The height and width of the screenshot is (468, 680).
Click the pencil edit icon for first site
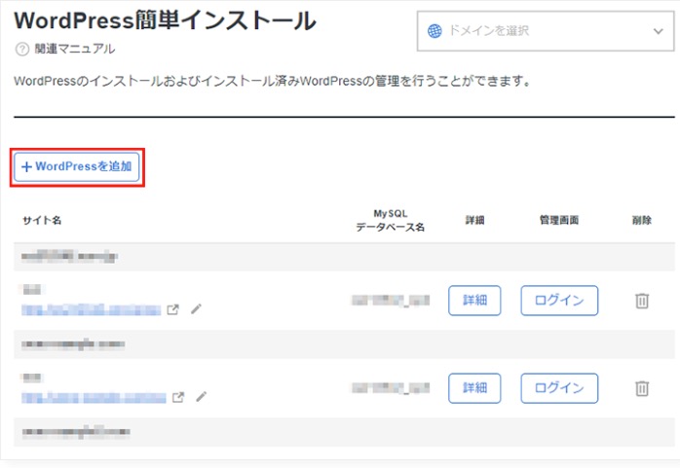[x=197, y=309]
